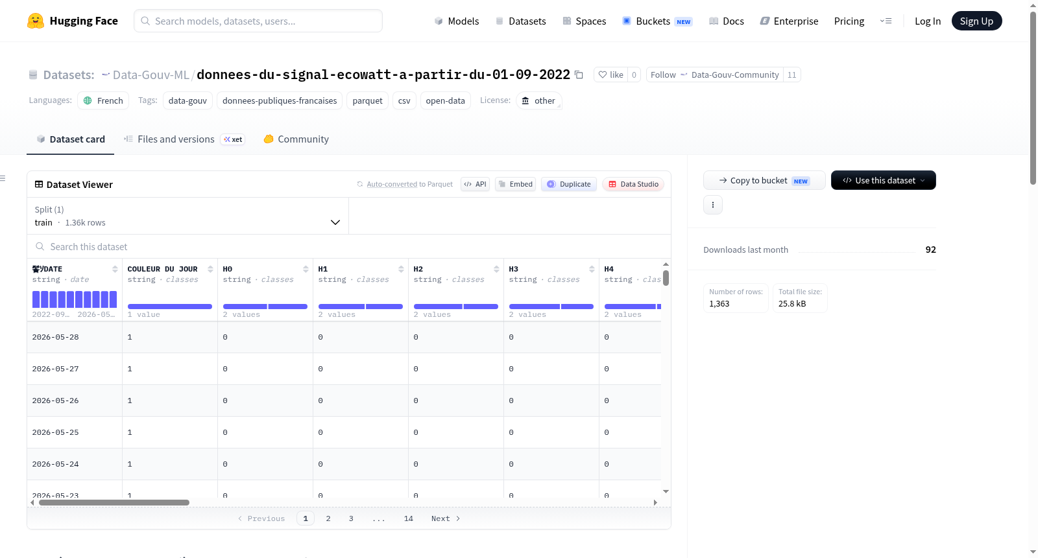Open the navigation overflow menu icon
Viewport: 1038px width, 558px height.
pos(886,21)
